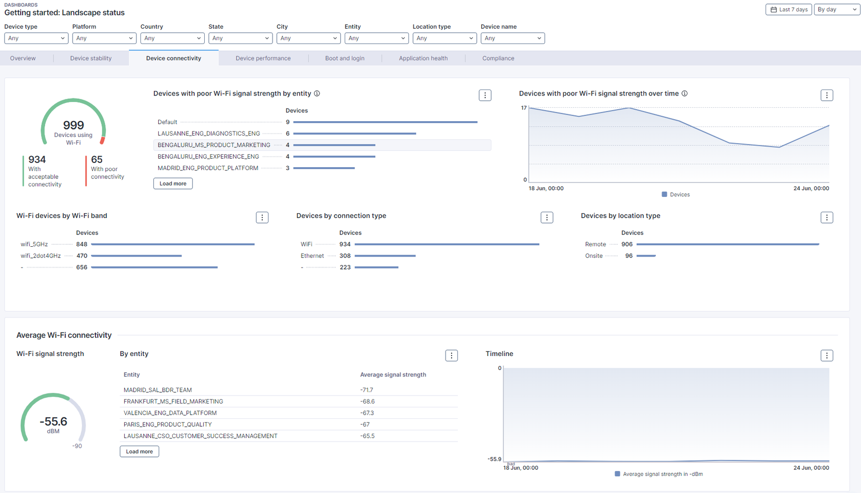The height and width of the screenshot is (493, 861).
Task: Open kebab menu for Devices by connection type
Action: coord(546,218)
